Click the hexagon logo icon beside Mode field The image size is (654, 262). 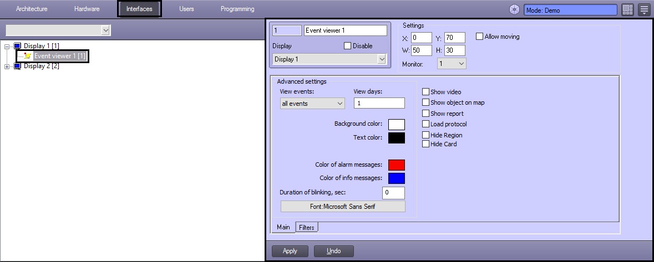(x=514, y=9)
